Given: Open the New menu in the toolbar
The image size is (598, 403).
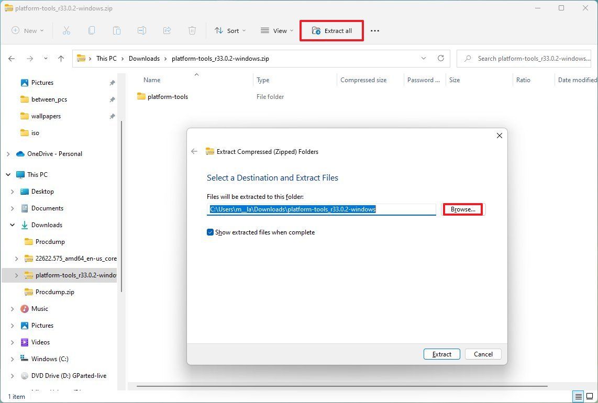Looking at the screenshot, I should (x=27, y=30).
